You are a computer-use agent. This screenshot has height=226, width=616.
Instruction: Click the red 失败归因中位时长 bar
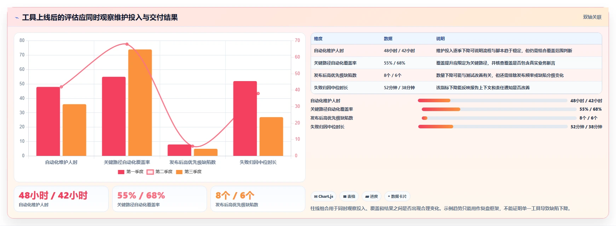[245, 118]
